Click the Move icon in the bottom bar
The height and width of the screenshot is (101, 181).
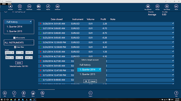(33, 93)
